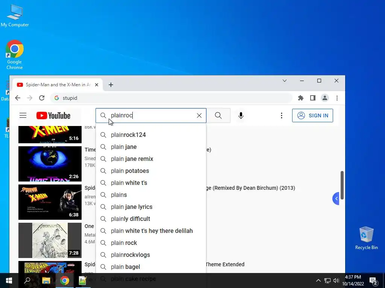
Task: Open the Time Trax thumbnail lasting 2:26
Action: pyautogui.click(x=50, y=164)
